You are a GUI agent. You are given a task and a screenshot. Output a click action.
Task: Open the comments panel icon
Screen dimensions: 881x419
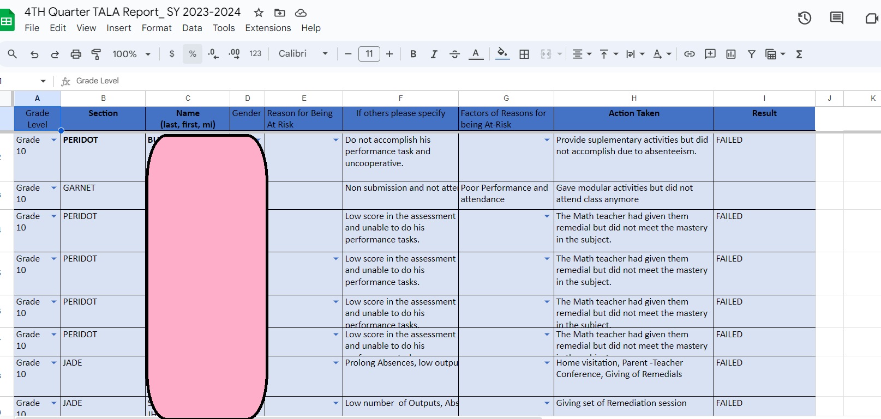point(836,18)
